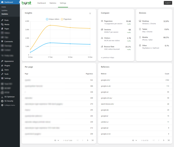Go to next page in Per page table
Screen dimensions: 174x147
coord(88,140)
